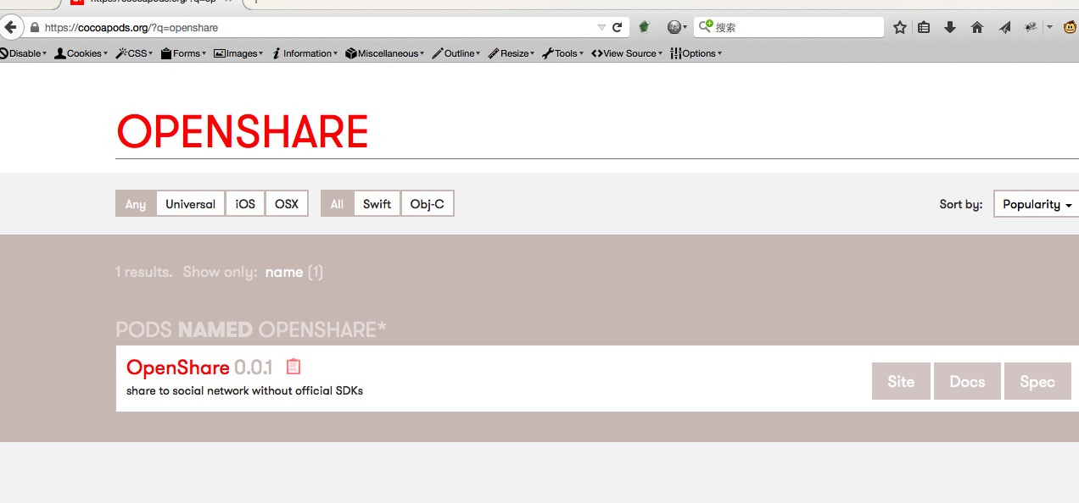
Task: Filter pods by OSX platform
Action: (x=287, y=204)
